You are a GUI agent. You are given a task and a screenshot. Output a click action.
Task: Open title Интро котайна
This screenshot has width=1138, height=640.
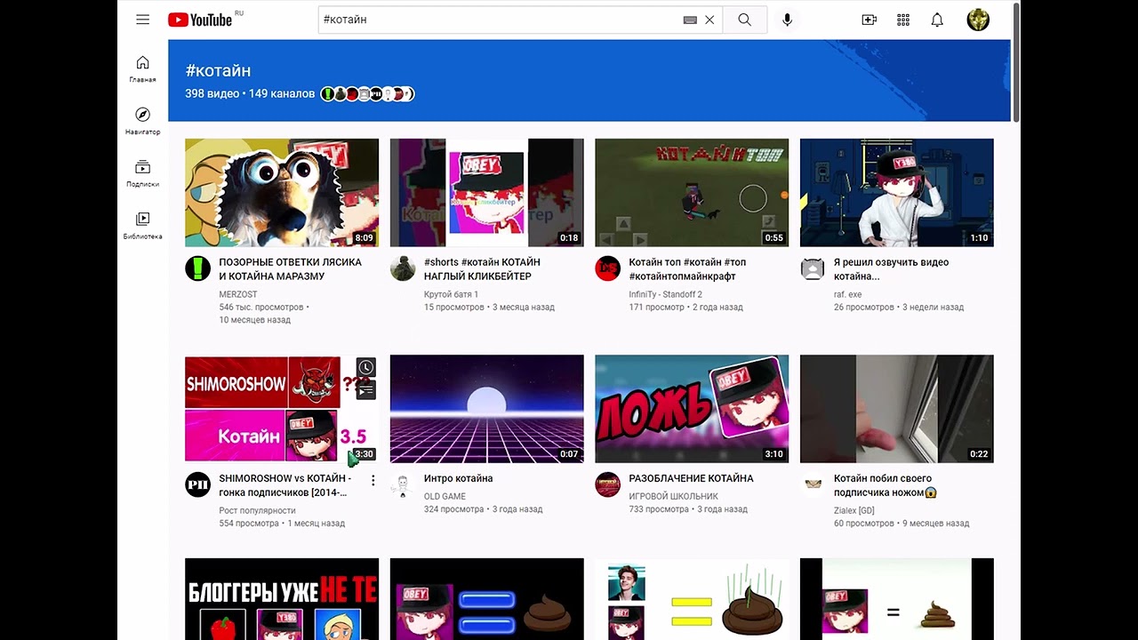pos(458,478)
